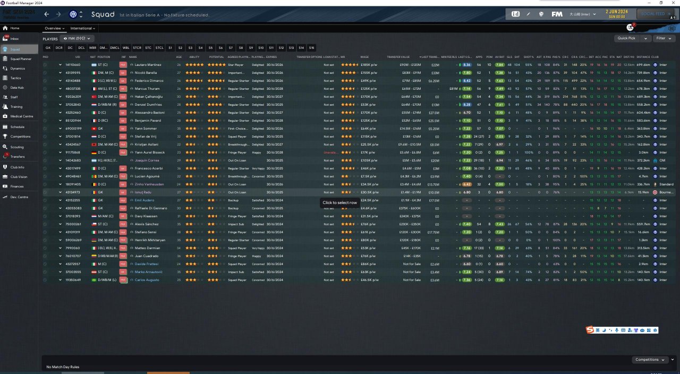The height and width of the screenshot is (374, 680).
Task: Tick pick checkbox for Benjamin Pavard
Action: click(x=45, y=121)
